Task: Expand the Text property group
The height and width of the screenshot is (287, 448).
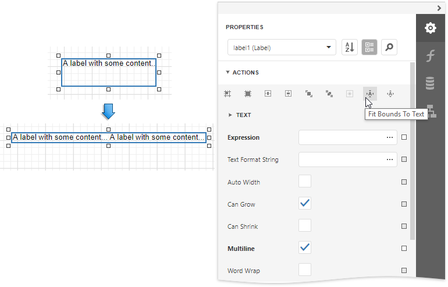Action: [230, 115]
